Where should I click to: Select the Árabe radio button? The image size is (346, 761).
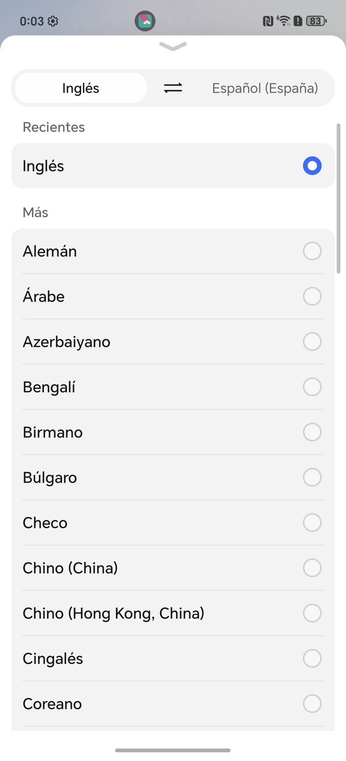point(312,296)
